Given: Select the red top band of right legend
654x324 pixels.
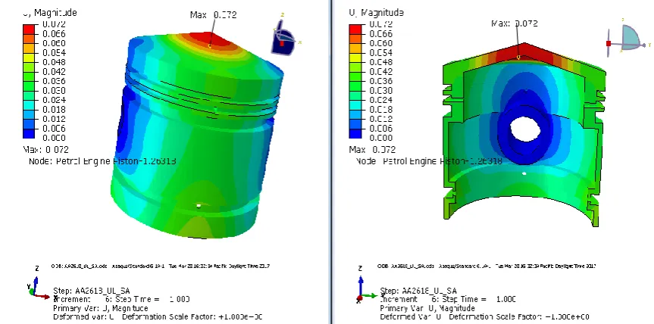Looking at the screenshot, I should coord(355,30).
